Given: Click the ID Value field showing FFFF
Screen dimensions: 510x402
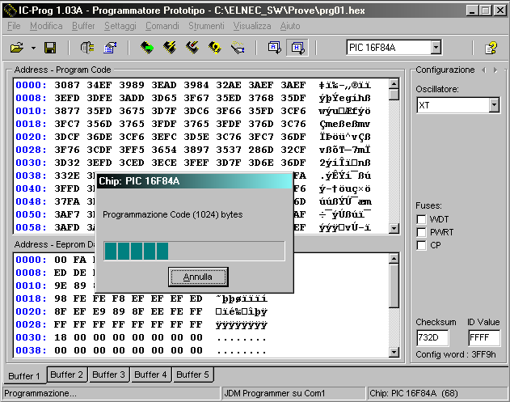Looking at the screenshot, I should (x=484, y=337).
